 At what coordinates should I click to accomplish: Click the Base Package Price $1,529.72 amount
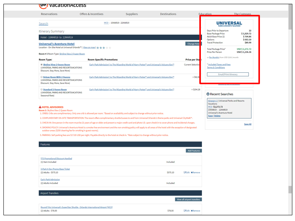(246, 34)
